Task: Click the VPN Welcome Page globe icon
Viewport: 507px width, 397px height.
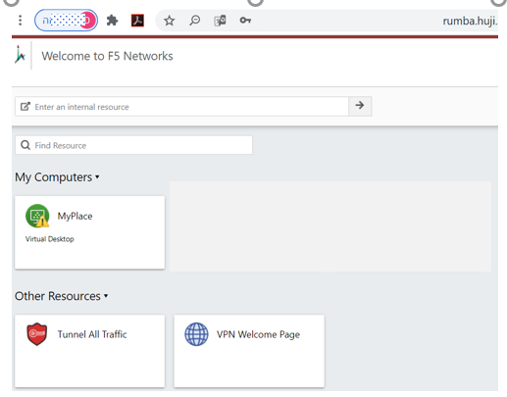Action: pos(196,334)
